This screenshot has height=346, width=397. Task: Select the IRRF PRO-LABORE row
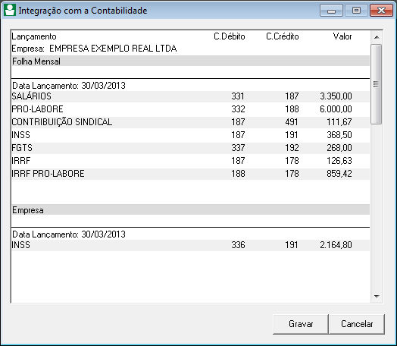(190, 174)
